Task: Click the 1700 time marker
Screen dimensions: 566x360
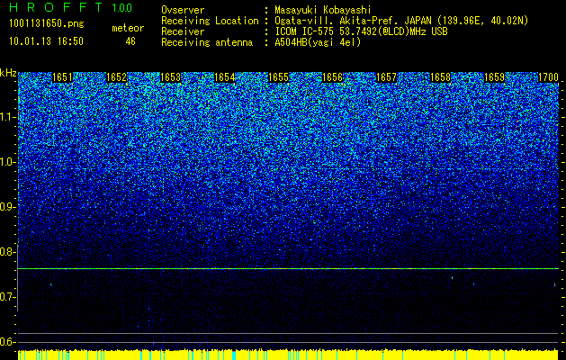Action: click(548, 77)
